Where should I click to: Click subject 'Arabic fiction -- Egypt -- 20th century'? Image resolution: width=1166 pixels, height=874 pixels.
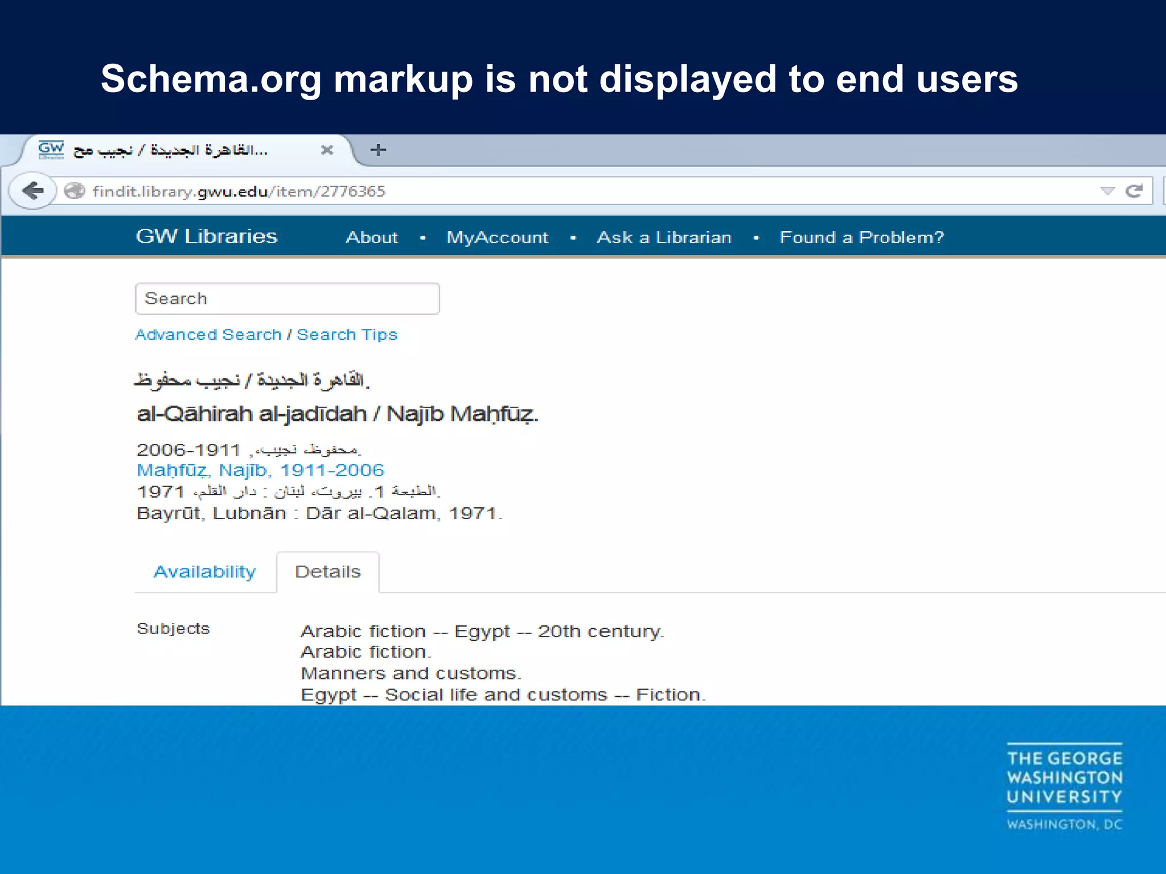pos(482,632)
